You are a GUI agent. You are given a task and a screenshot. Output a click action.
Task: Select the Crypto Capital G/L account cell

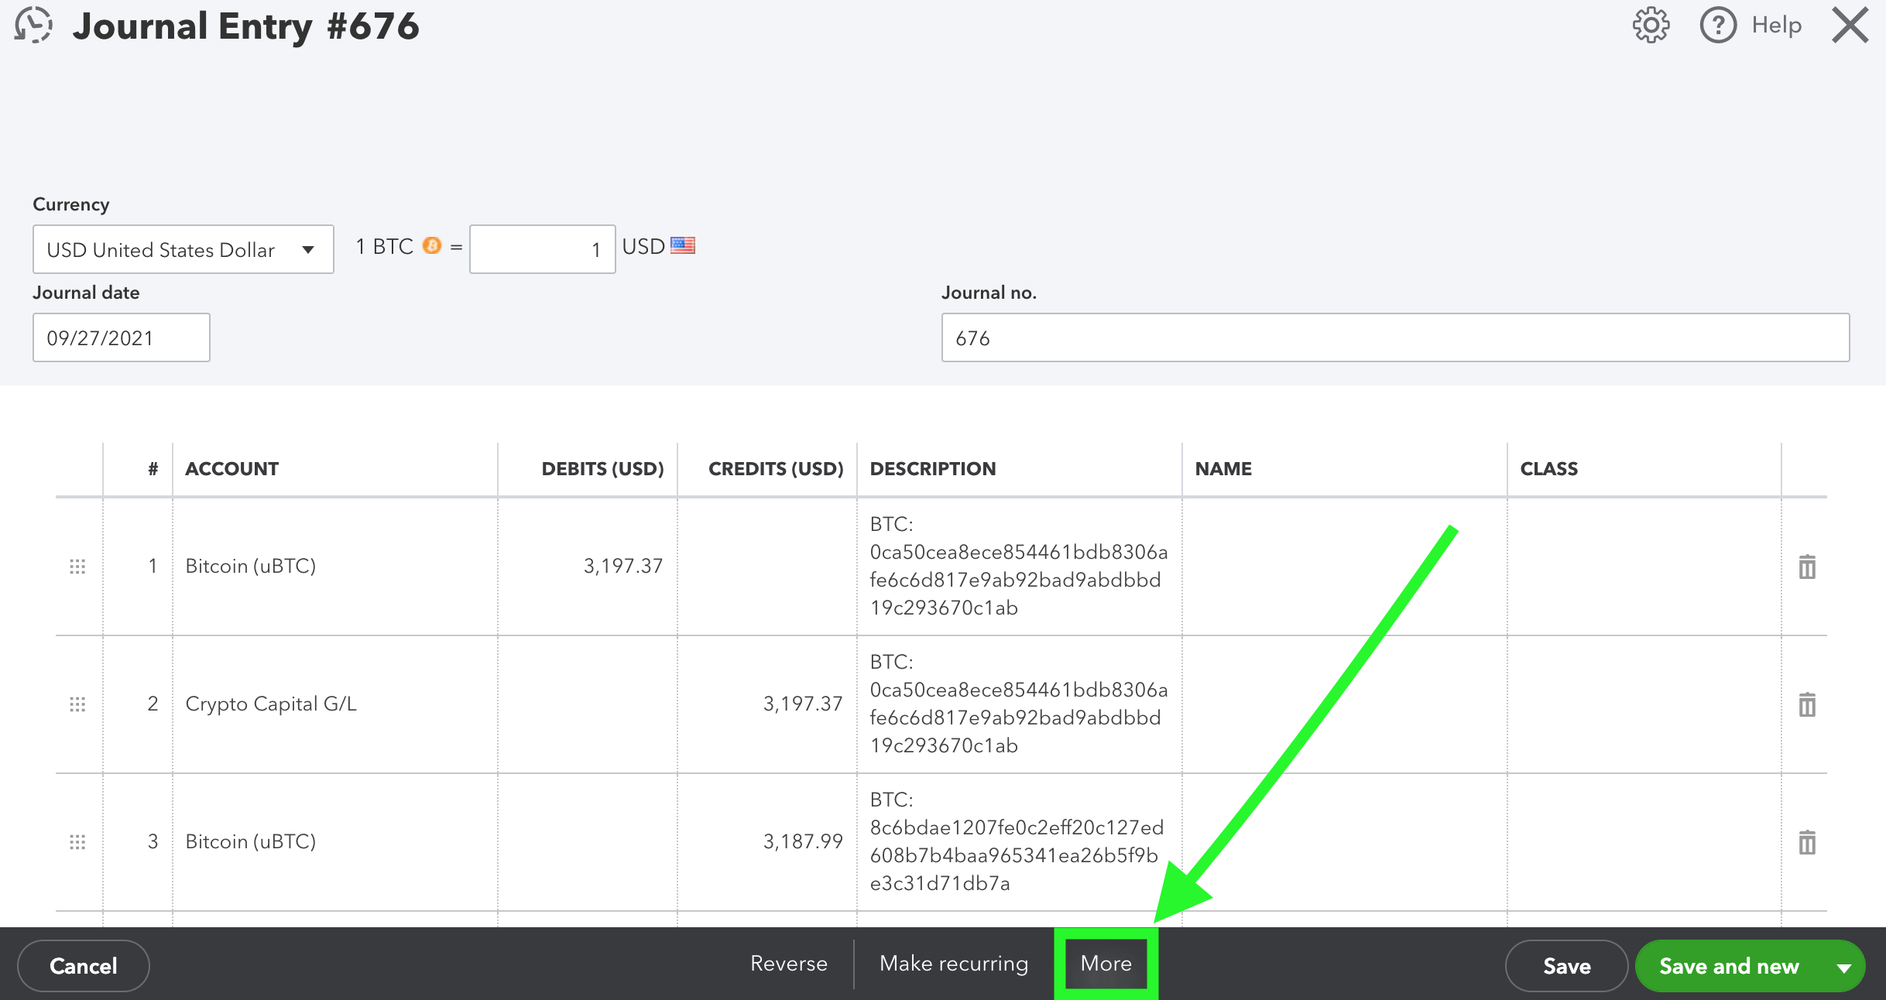(x=335, y=704)
